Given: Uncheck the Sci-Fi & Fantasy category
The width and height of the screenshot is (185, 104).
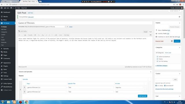Looking at the screenshot, I should pyautogui.click(x=157, y=61).
